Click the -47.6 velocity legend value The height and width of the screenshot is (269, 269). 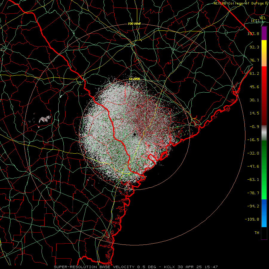(253, 166)
